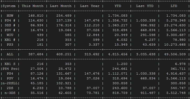Screen dimensions: 190x99
Task: Select the Last YTD column header
Action: point(145,6)
